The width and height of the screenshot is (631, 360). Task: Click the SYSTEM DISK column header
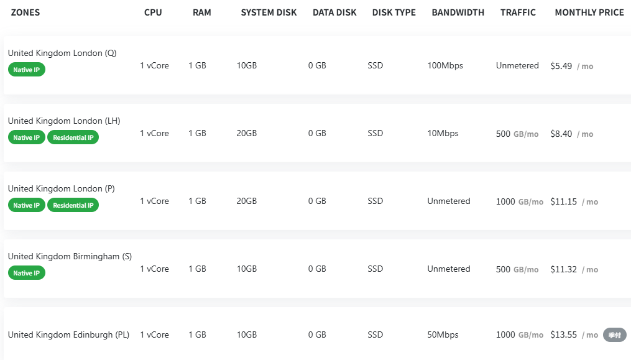(x=269, y=12)
